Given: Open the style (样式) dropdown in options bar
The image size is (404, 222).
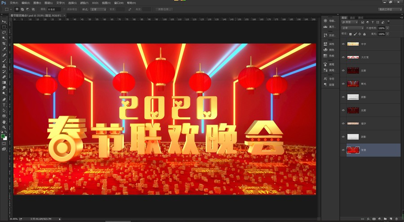Looking at the screenshot, I should pyautogui.click(x=98, y=9).
